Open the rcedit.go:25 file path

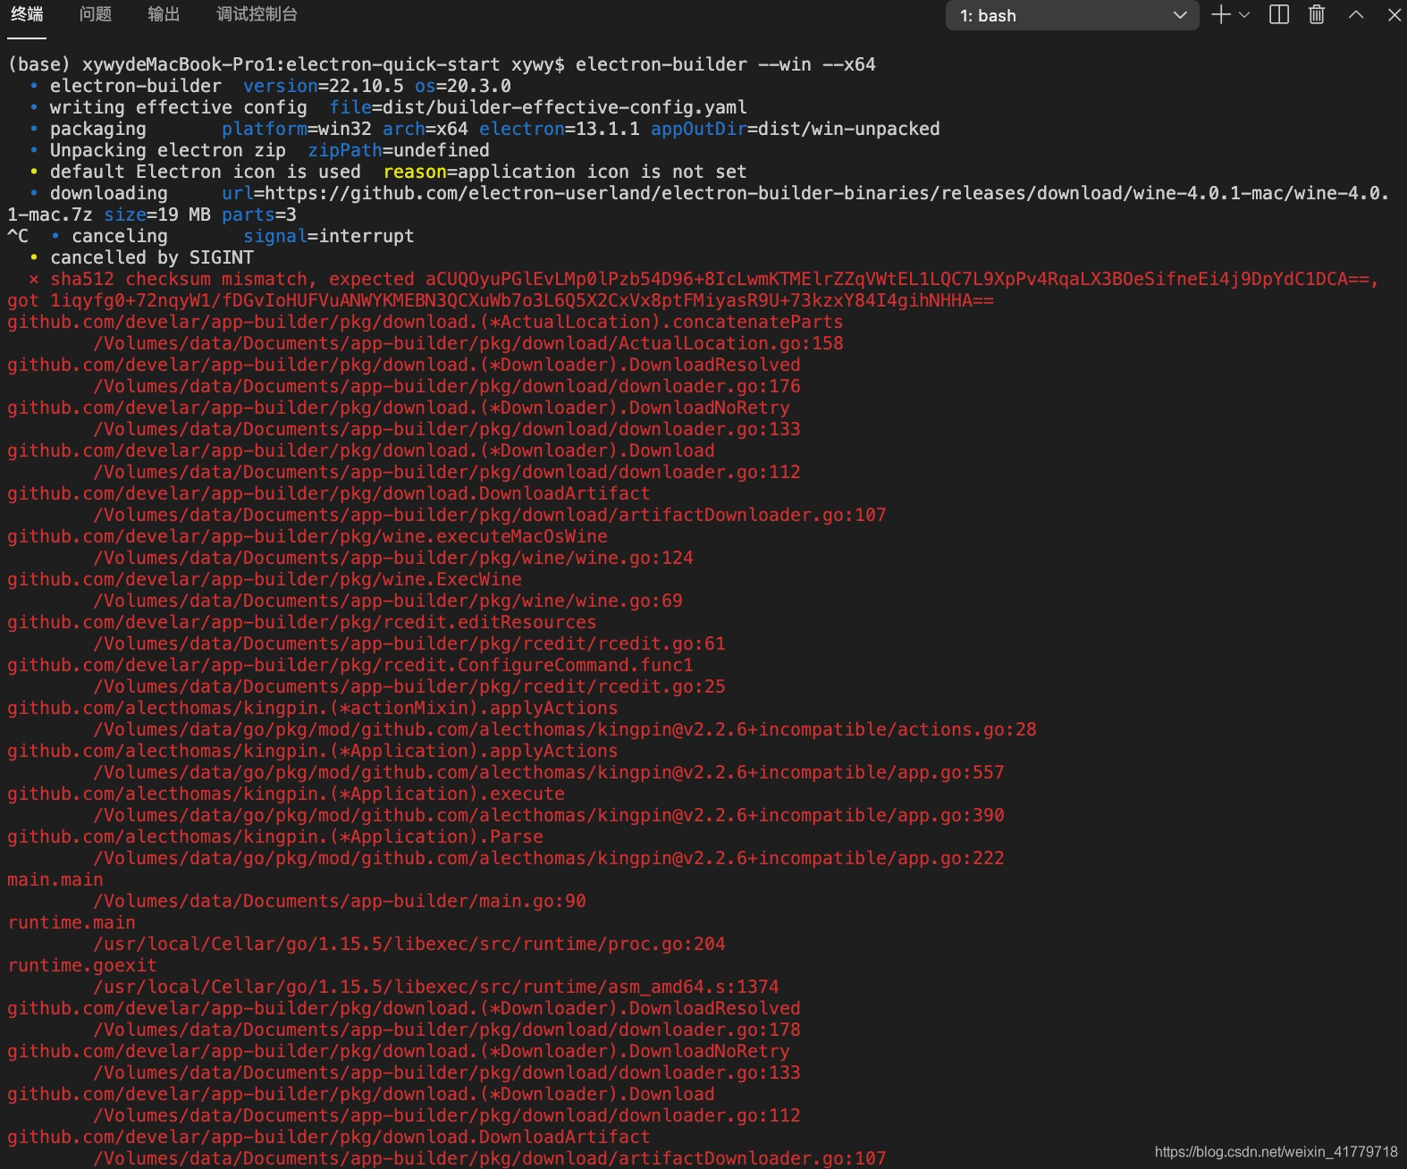pyautogui.click(x=409, y=686)
